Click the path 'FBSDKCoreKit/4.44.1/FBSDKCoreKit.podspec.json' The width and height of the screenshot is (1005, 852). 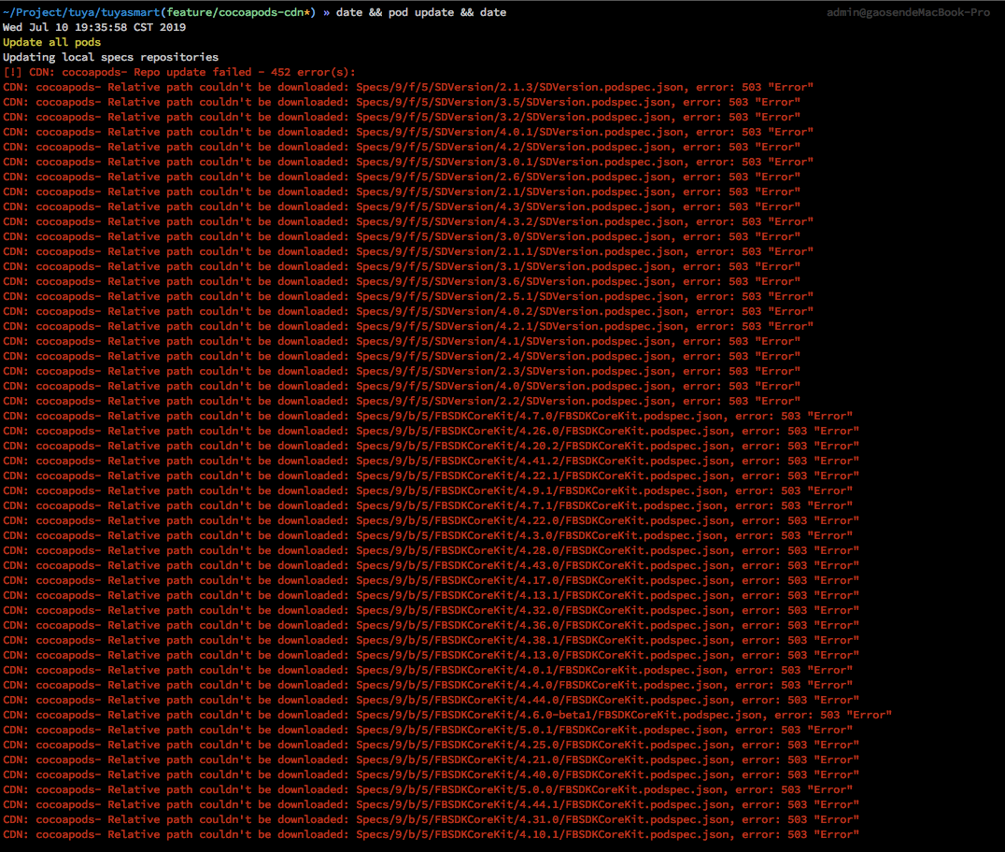pyautogui.click(x=582, y=805)
